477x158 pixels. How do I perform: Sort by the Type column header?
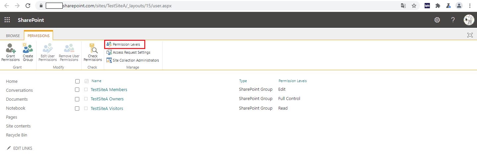tap(243, 81)
